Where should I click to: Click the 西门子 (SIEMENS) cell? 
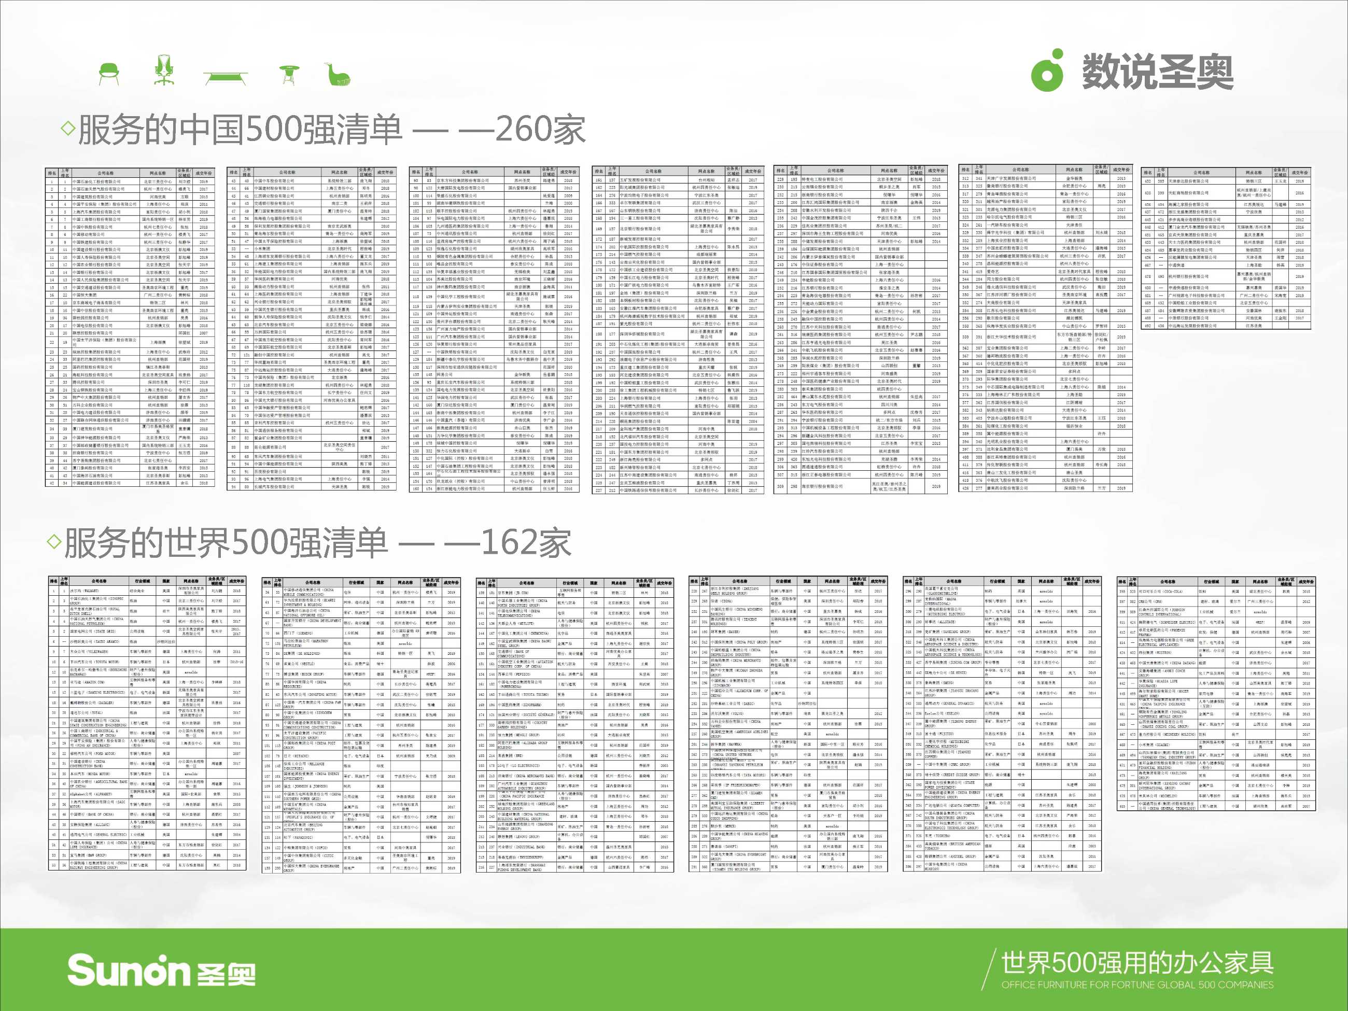click(x=313, y=633)
